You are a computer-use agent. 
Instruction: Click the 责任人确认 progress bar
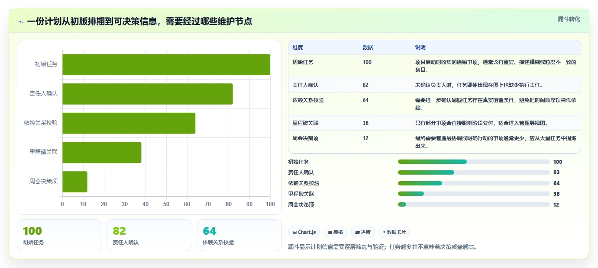(x=474, y=172)
